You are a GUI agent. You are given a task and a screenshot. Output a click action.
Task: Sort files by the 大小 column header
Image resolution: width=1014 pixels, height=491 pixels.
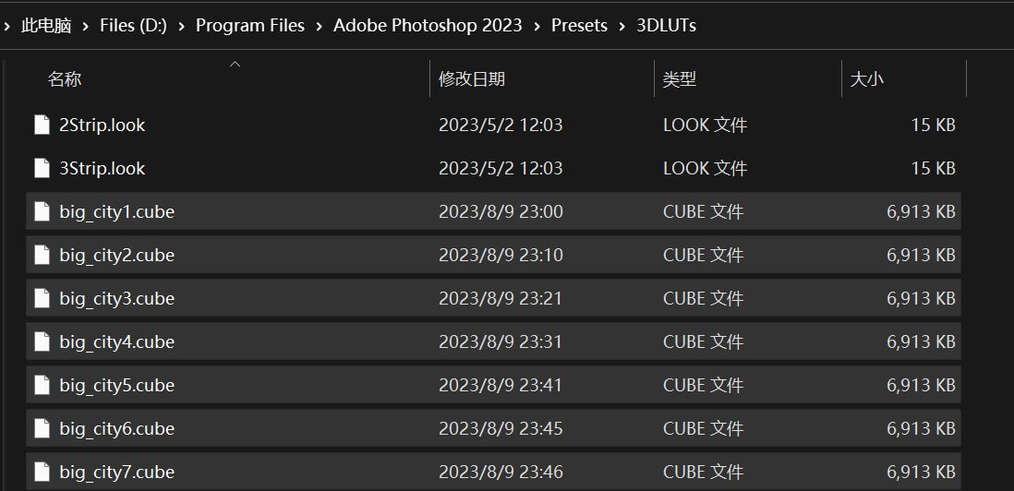click(x=866, y=79)
